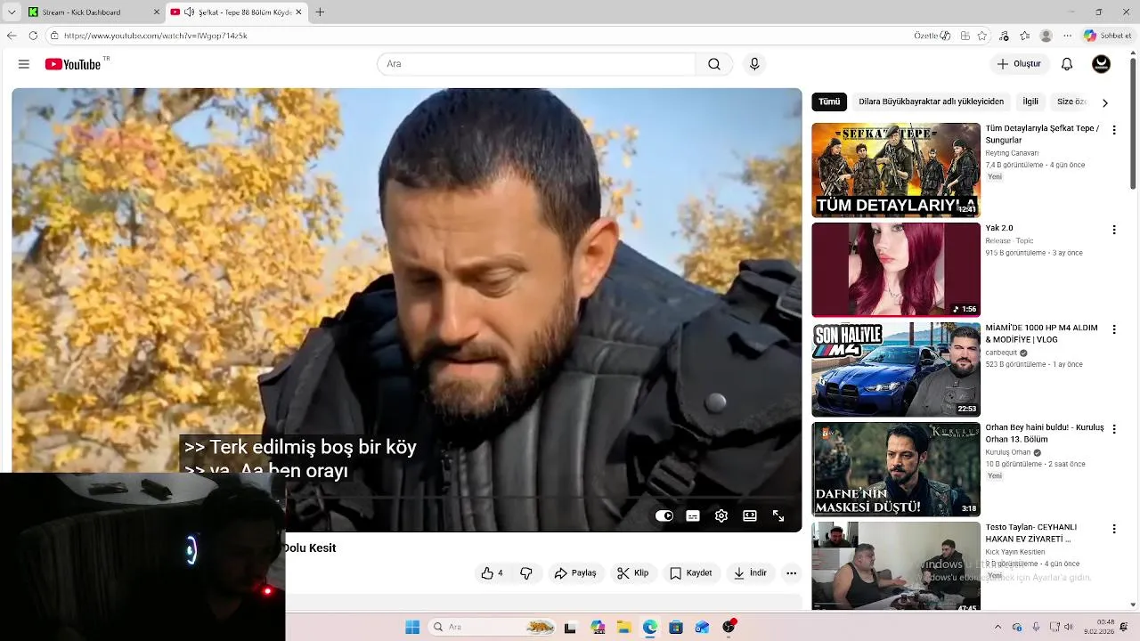Toggle subtitles in video player
1140x641 pixels.
point(693,515)
